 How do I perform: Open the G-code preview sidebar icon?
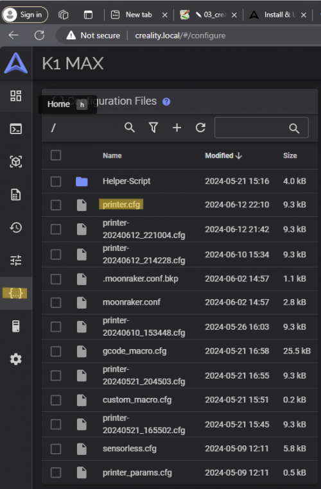coord(15,162)
